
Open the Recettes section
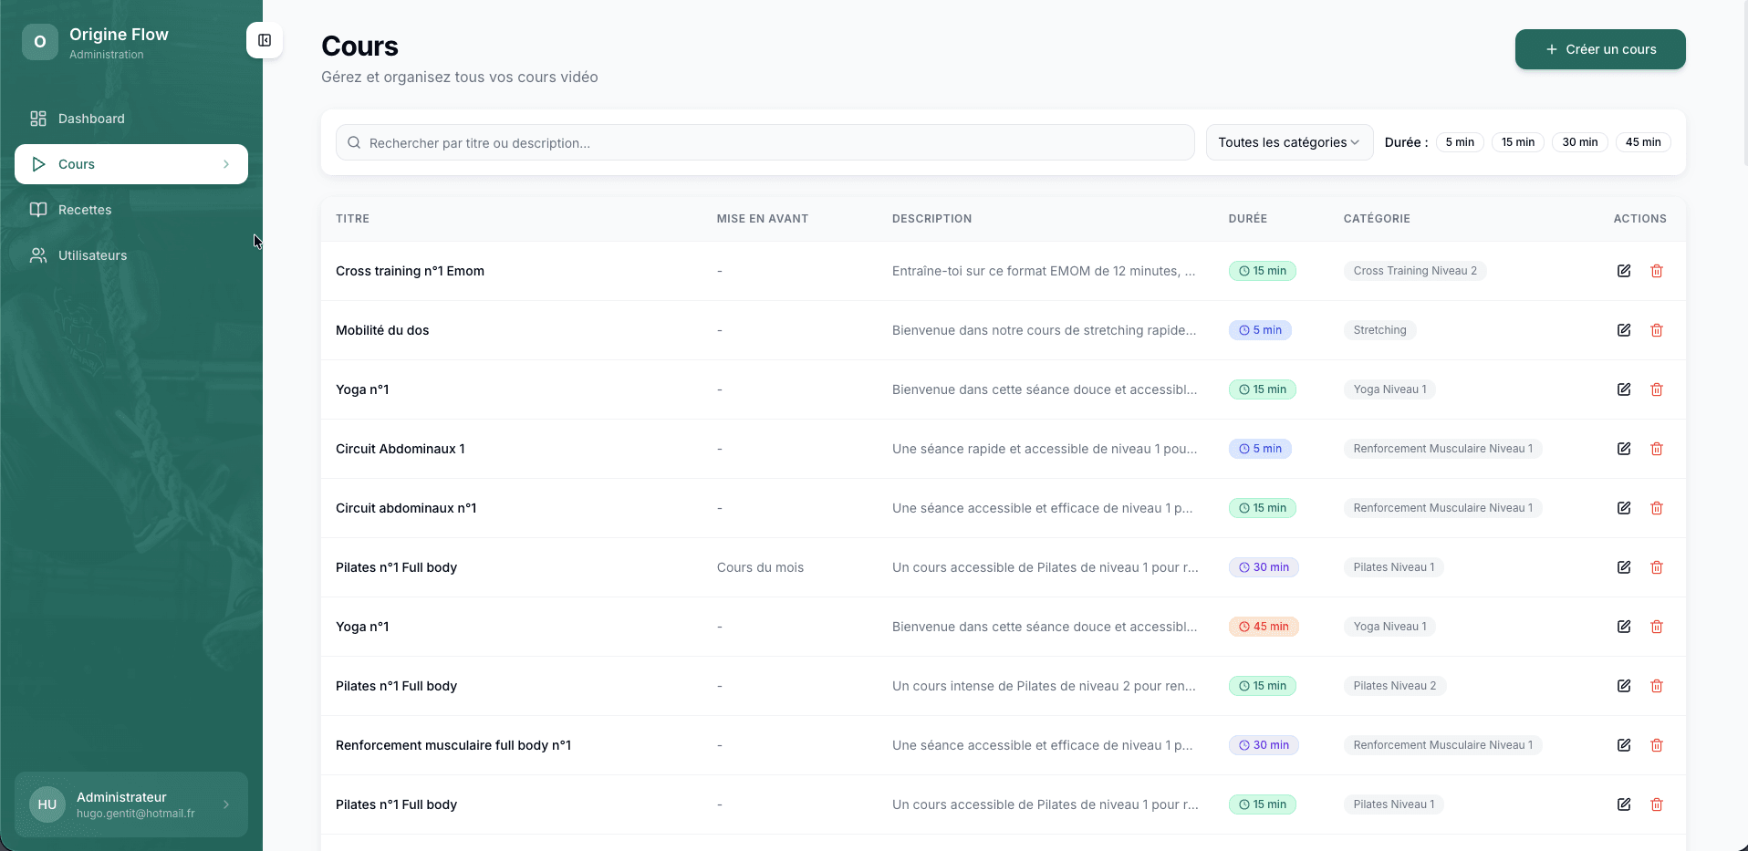[x=84, y=209]
